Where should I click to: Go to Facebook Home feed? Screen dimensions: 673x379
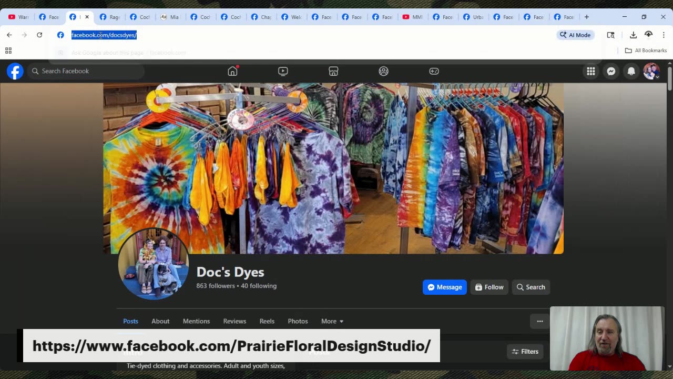coord(232,71)
